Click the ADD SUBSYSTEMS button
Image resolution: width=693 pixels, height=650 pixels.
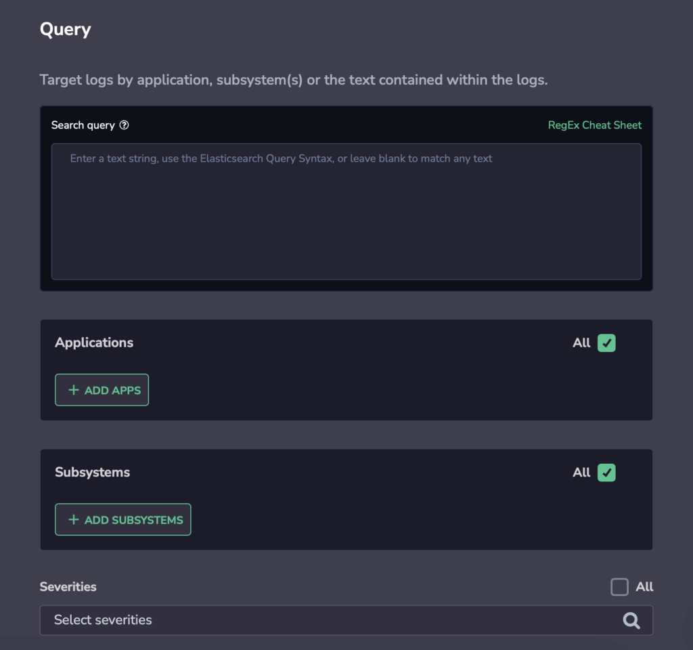click(x=123, y=519)
